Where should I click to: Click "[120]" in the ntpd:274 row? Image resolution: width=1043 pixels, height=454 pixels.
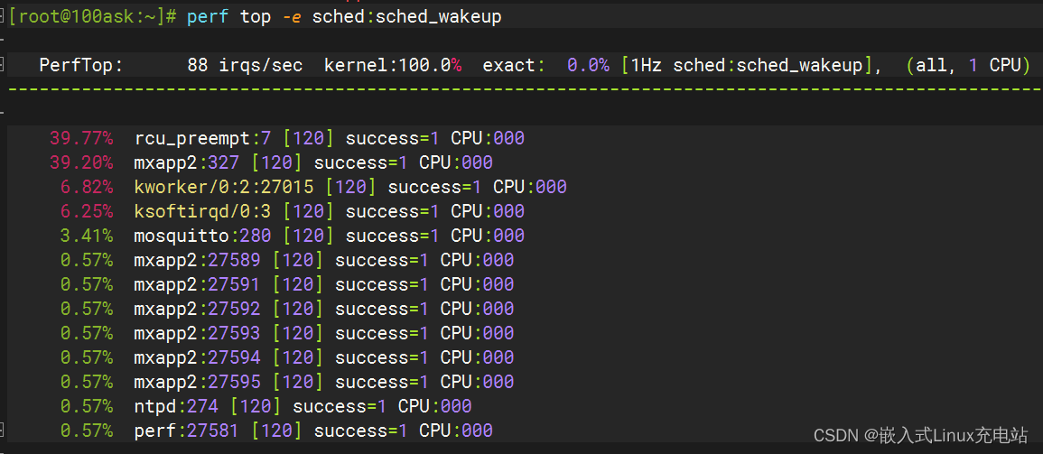tap(256, 405)
